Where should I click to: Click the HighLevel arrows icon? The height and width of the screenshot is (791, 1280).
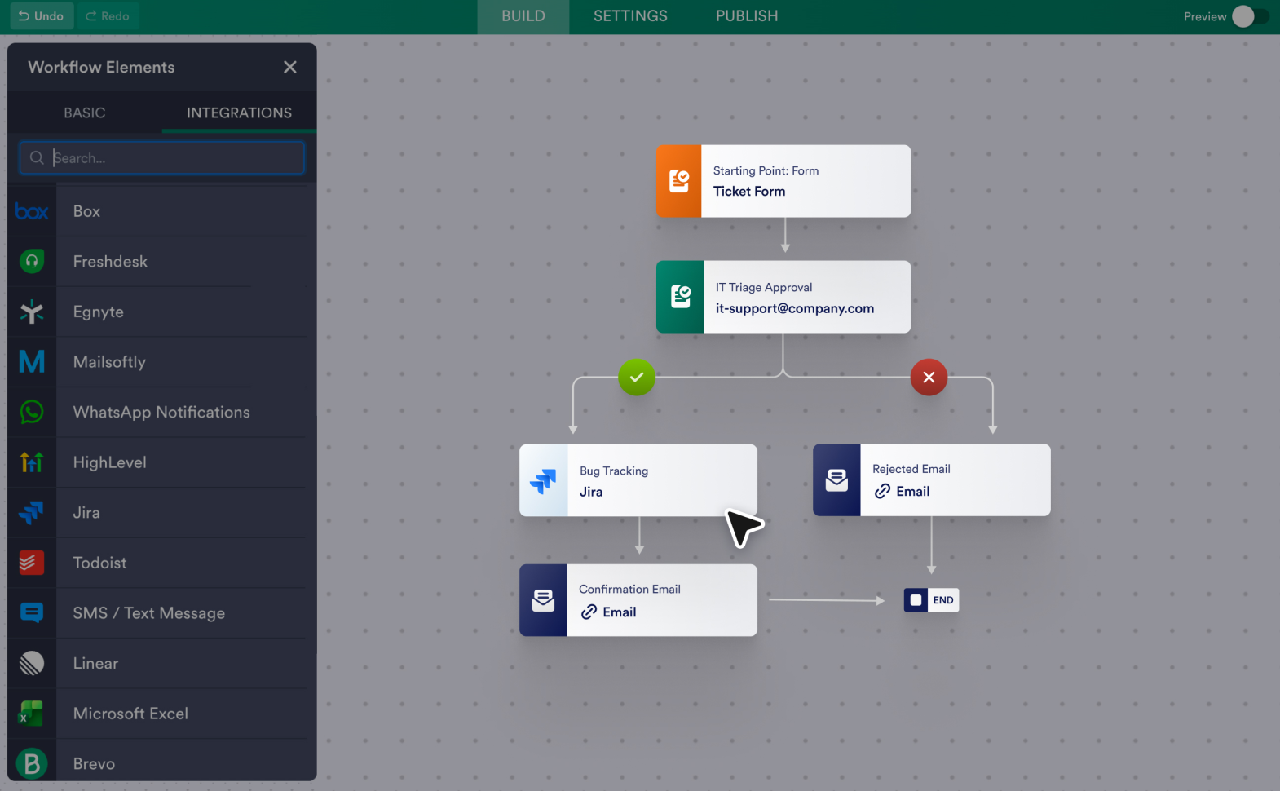(x=32, y=462)
